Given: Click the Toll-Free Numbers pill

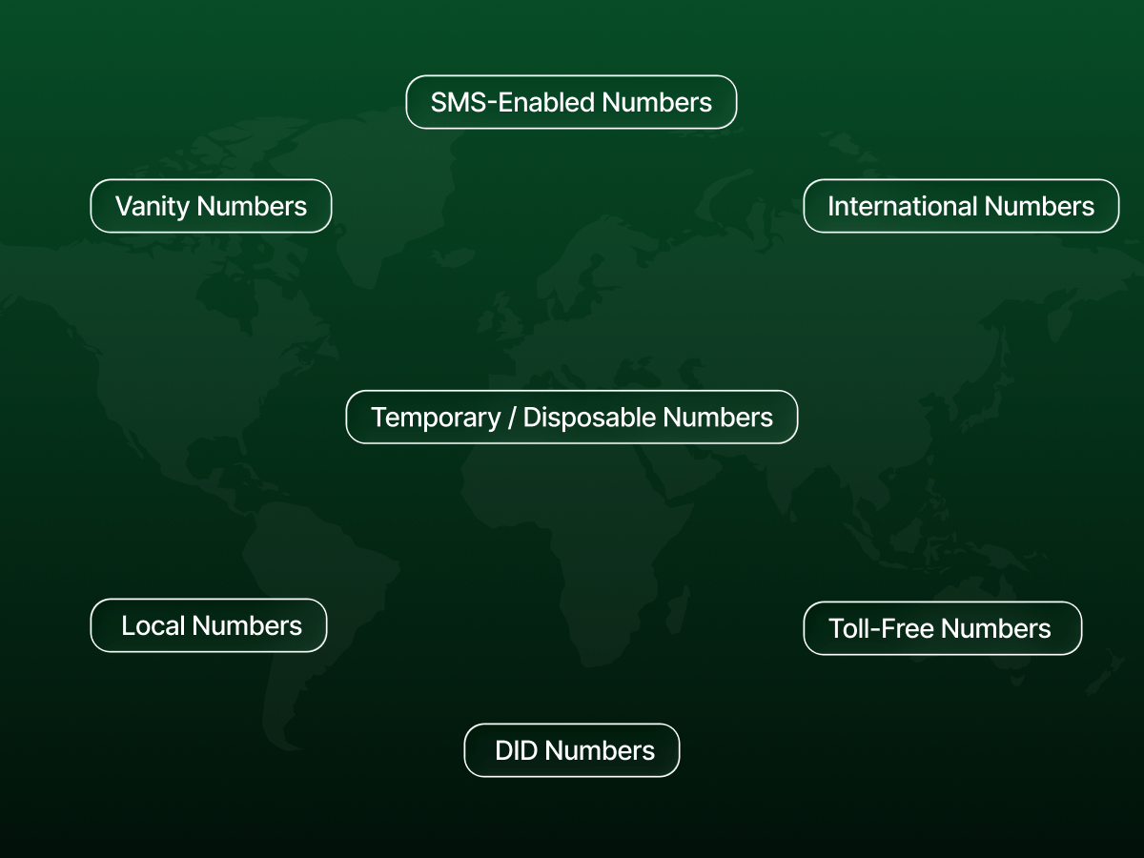Looking at the screenshot, I should coord(943,628).
